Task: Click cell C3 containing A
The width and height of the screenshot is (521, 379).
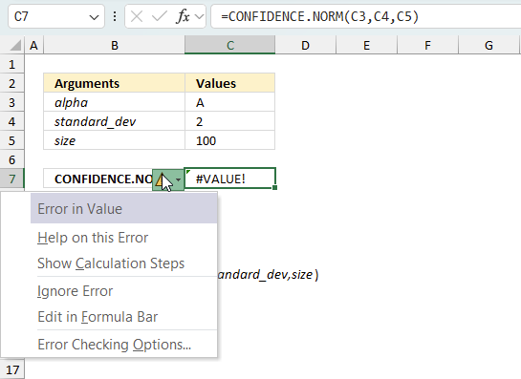Action: click(x=230, y=102)
